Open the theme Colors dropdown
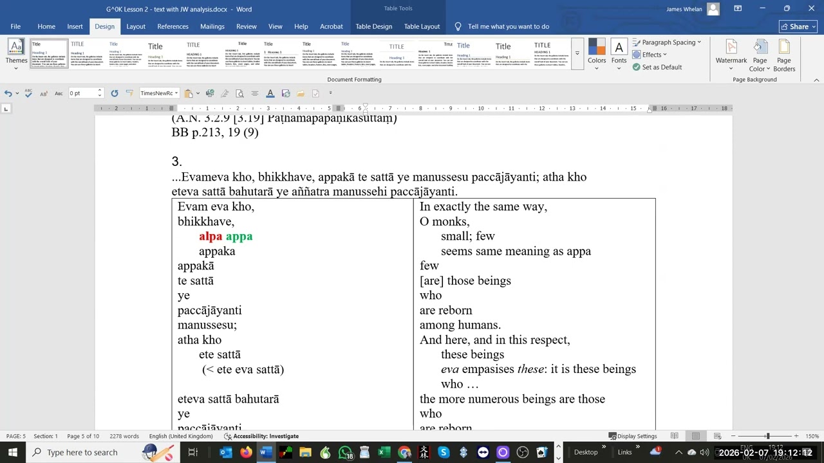The image size is (824, 463). (x=597, y=54)
